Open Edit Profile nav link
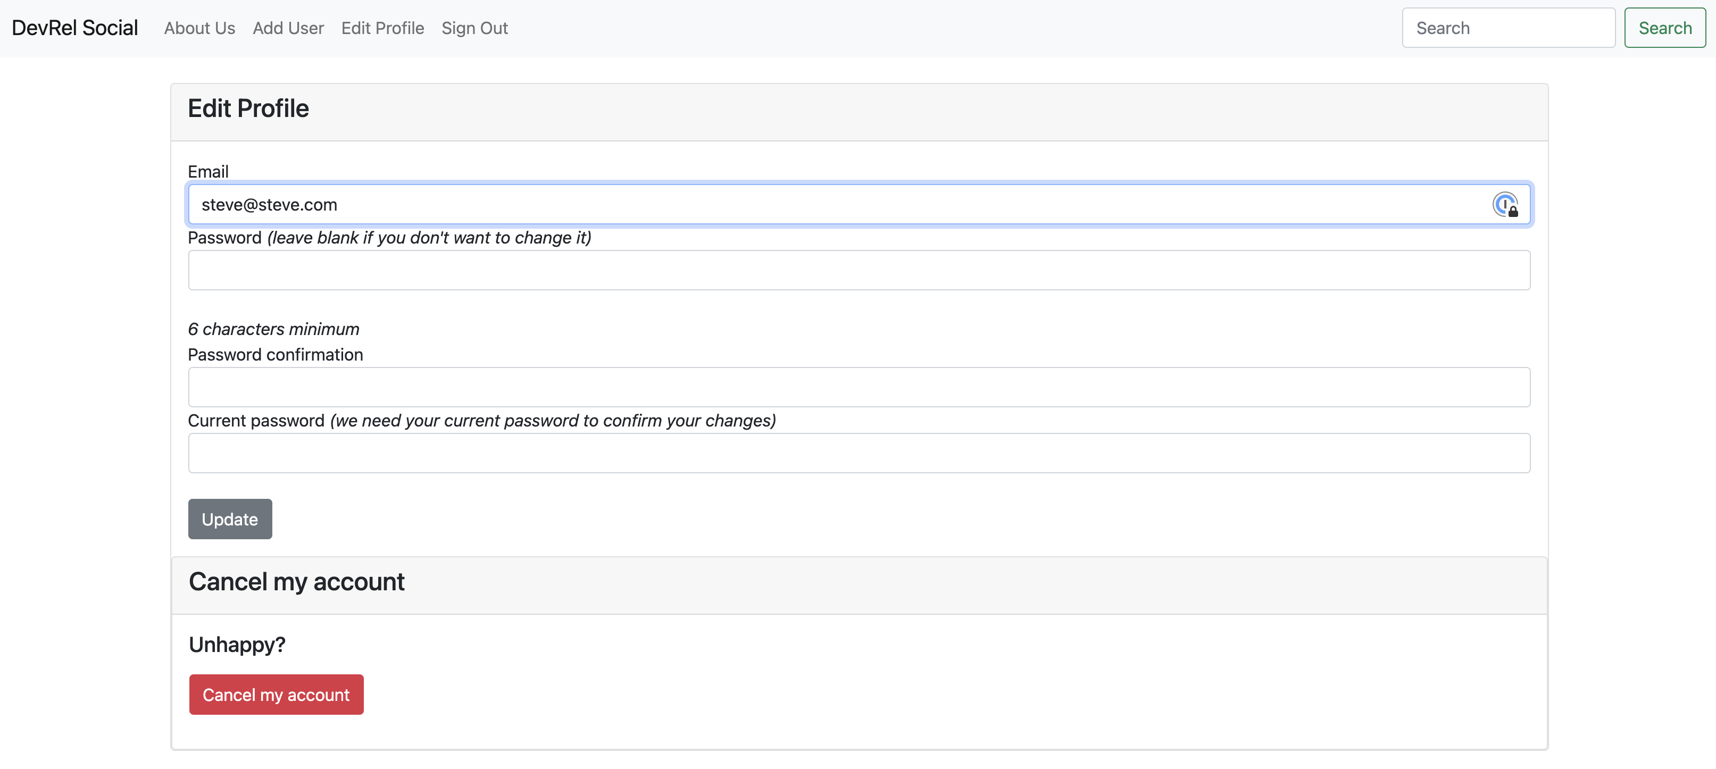Image resolution: width=1716 pixels, height=769 pixels. [382, 28]
